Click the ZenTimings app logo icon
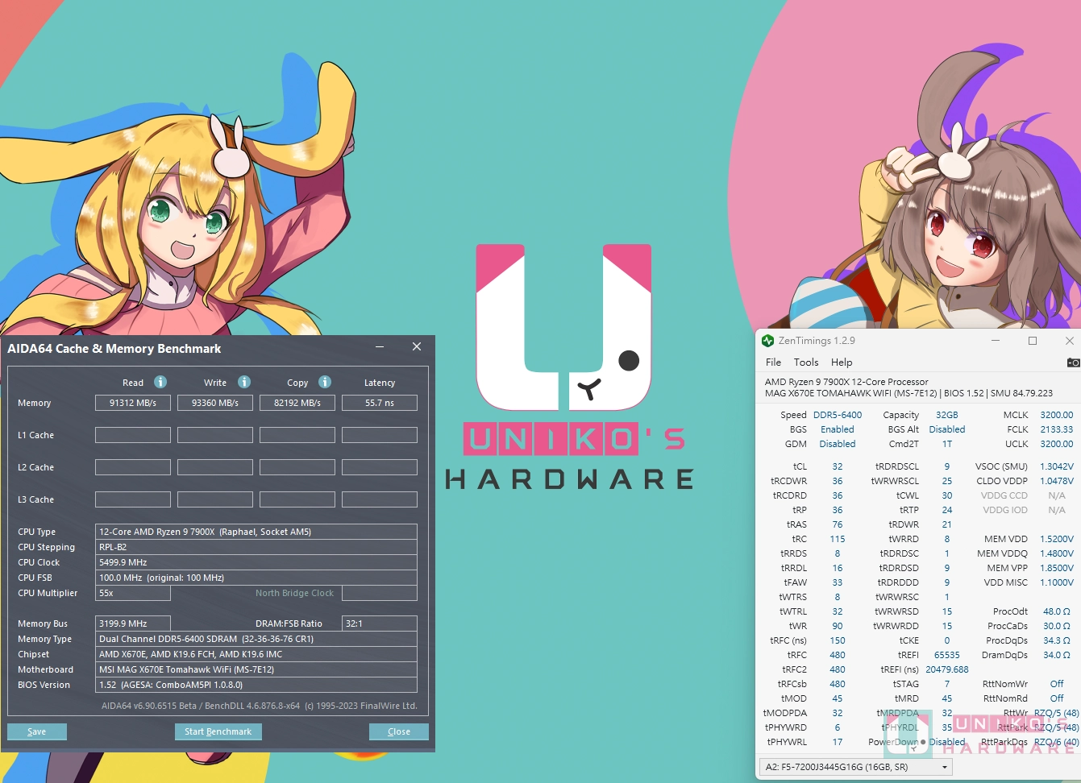Image resolution: width=1081 pixels, height=783 pixels. pyautogui.click(x=767, y=341)
